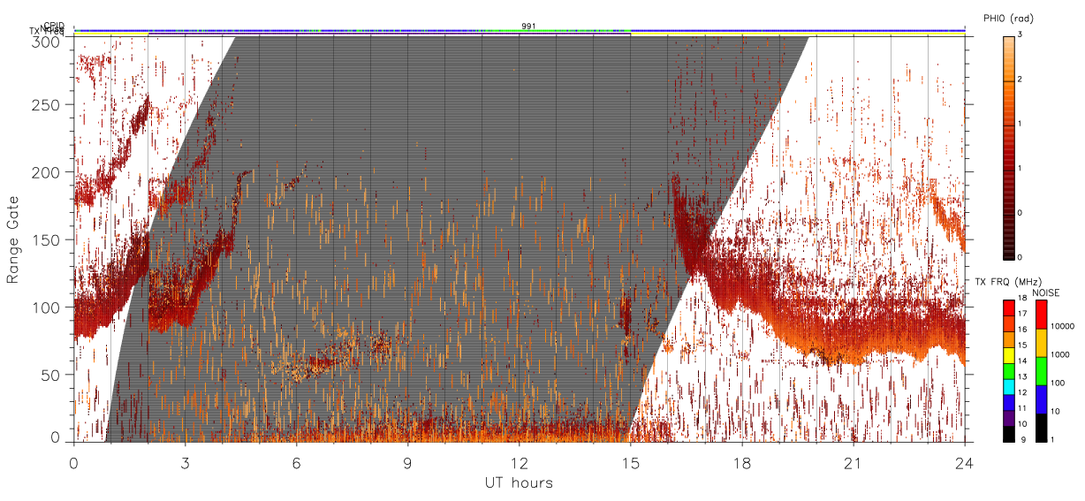Click the black segment of the TX FRQ colorbar
This screenshot has width=1085, height=501.
(1008, 432)
